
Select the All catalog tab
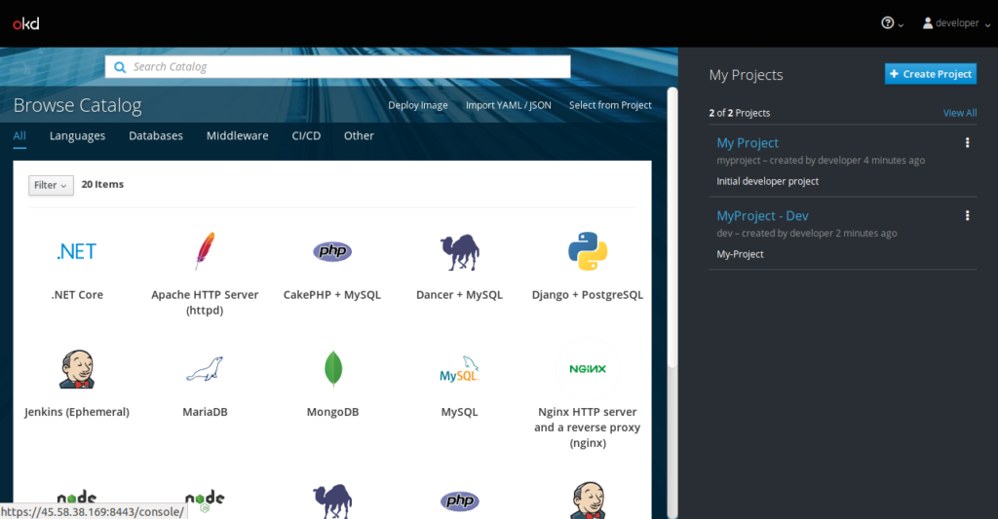pyautogui.click(x=19, y=136)
